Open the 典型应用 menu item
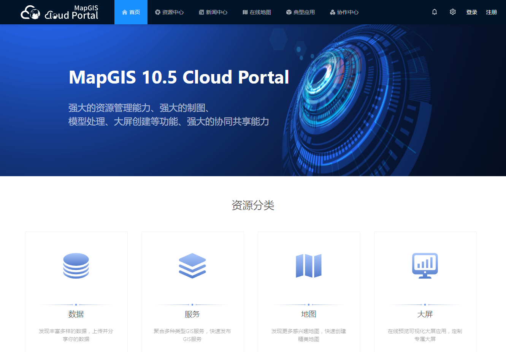The image size is (506, 352). point(300,12)
